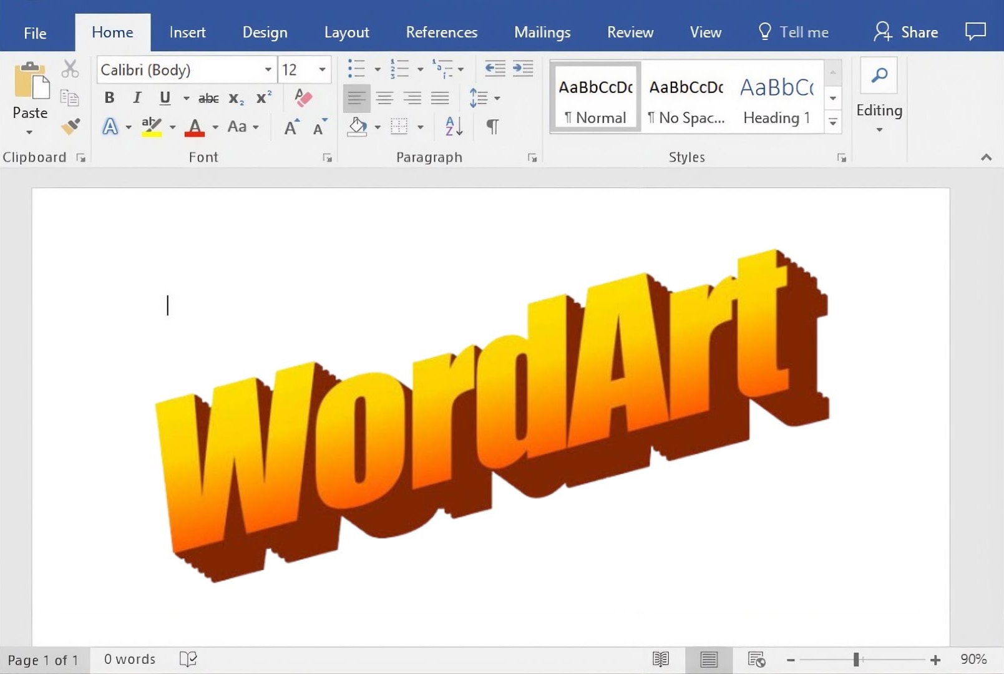Image resolution: width=1004 pixels, height=674 pixels.
Task: Open the 0 words word count
Action: 130,659
